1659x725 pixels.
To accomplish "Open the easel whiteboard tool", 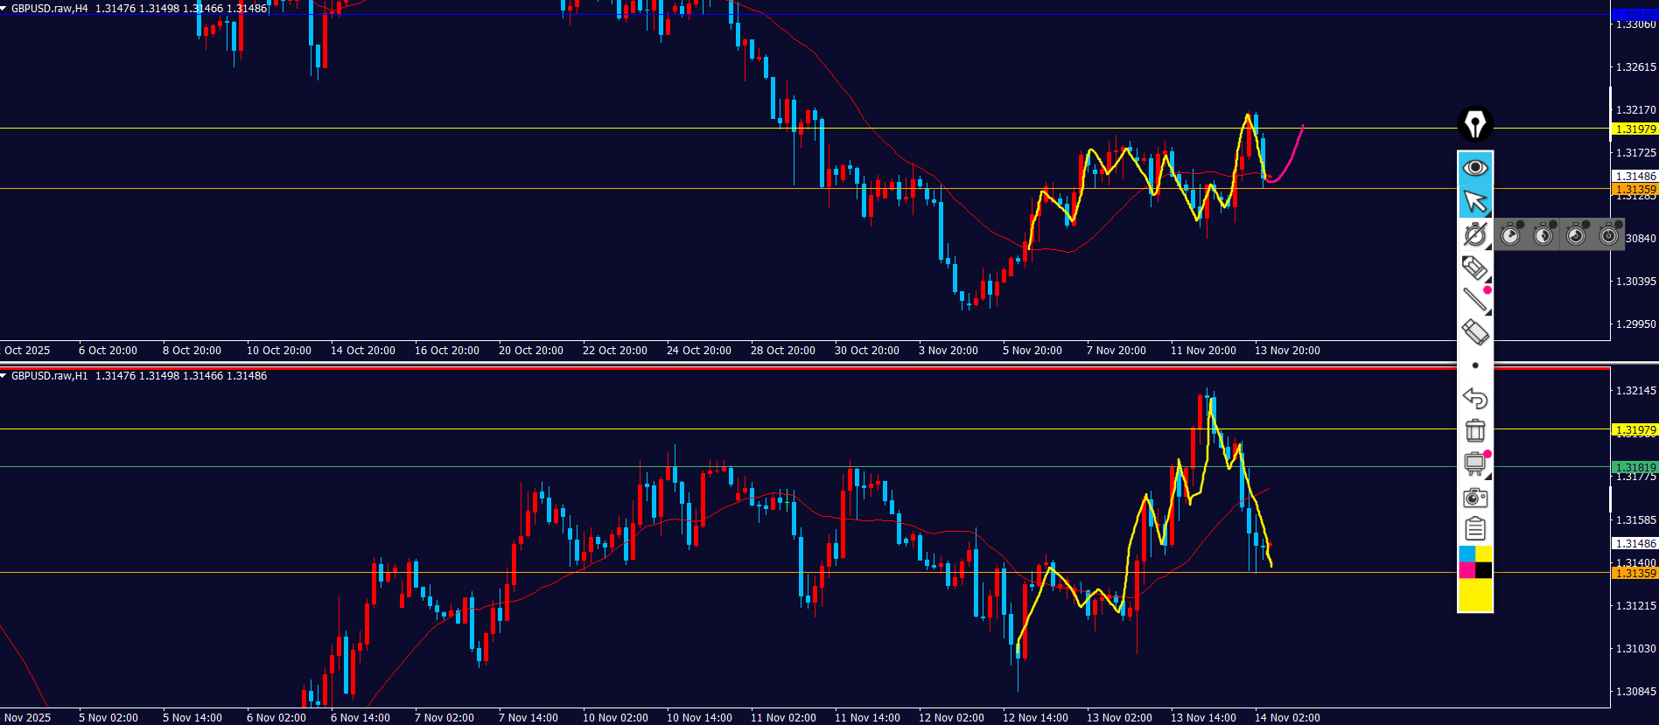I will click(1474, 464).
